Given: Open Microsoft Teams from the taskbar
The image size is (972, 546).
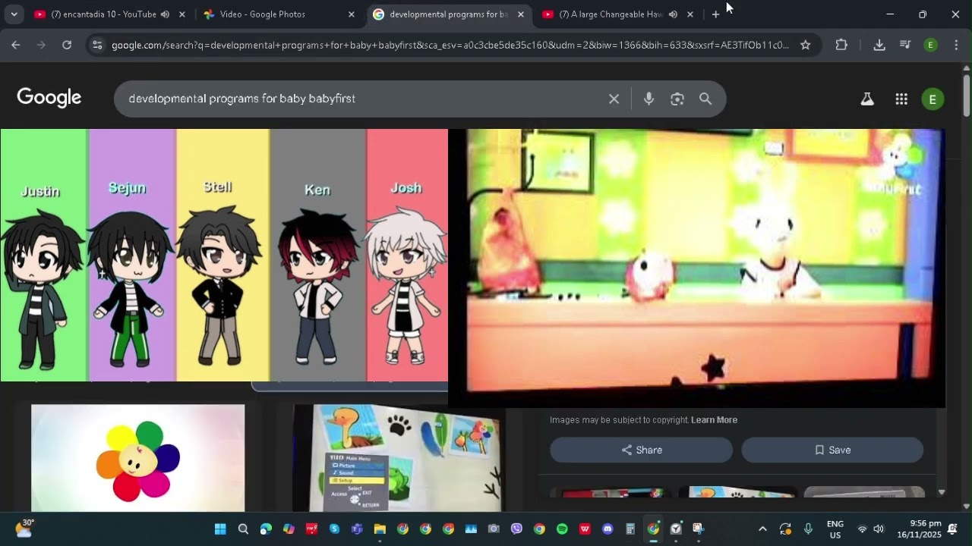Looking at the screenshot, I should (357, 529).
